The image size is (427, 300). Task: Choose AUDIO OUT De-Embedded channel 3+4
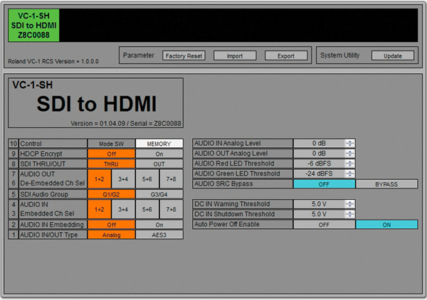(123, 179)
